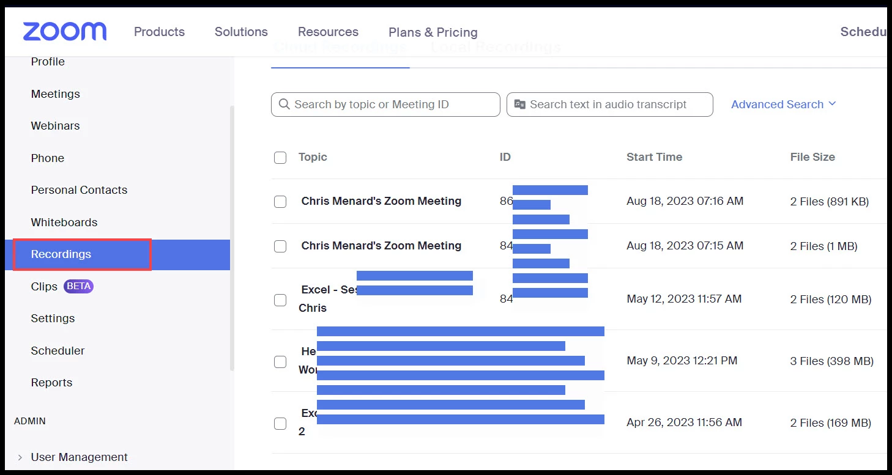Open the 07:16 AM Chris Menard's Zoom Meeting

(x=381, y=201)
